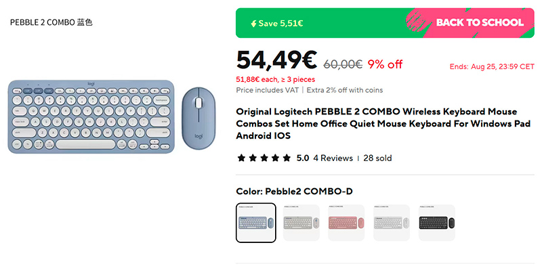Select the black keyboard combo color swatch

point(437,223)
